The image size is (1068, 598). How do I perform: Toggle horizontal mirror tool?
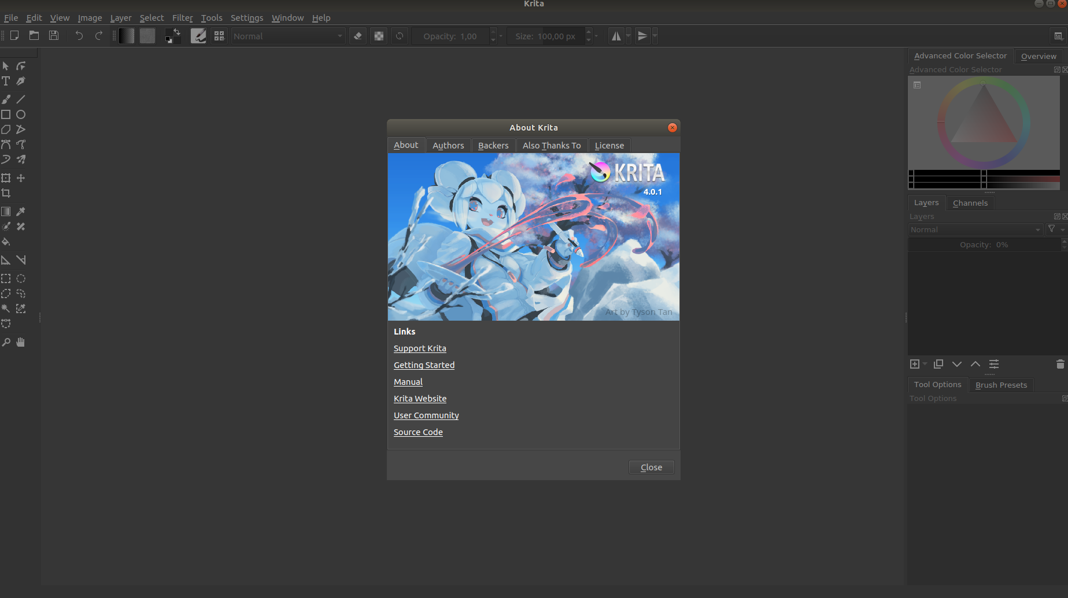point(616,36)
